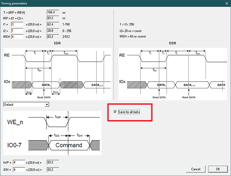231x176 pixels.
Task: Click the tDH result 83.2 field
Action: pyautogui.click(x=53, y=170)
